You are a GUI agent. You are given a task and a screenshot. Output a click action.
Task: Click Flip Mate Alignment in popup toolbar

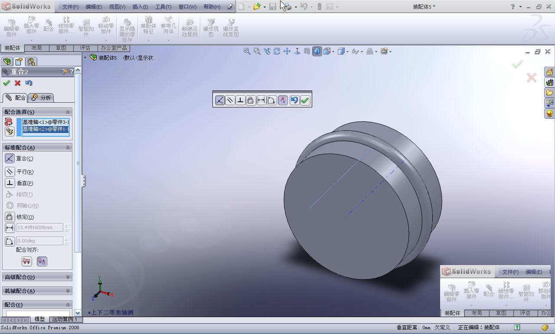pos(282,101)
